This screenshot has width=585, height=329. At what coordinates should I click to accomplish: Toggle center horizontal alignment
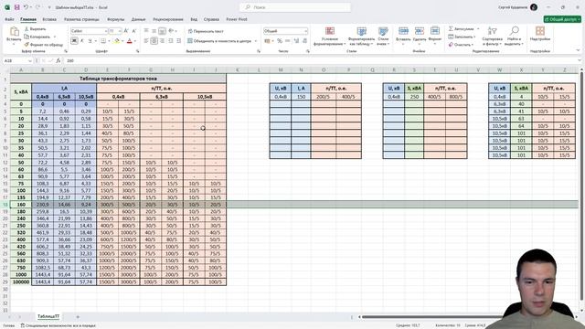point(154,41)
